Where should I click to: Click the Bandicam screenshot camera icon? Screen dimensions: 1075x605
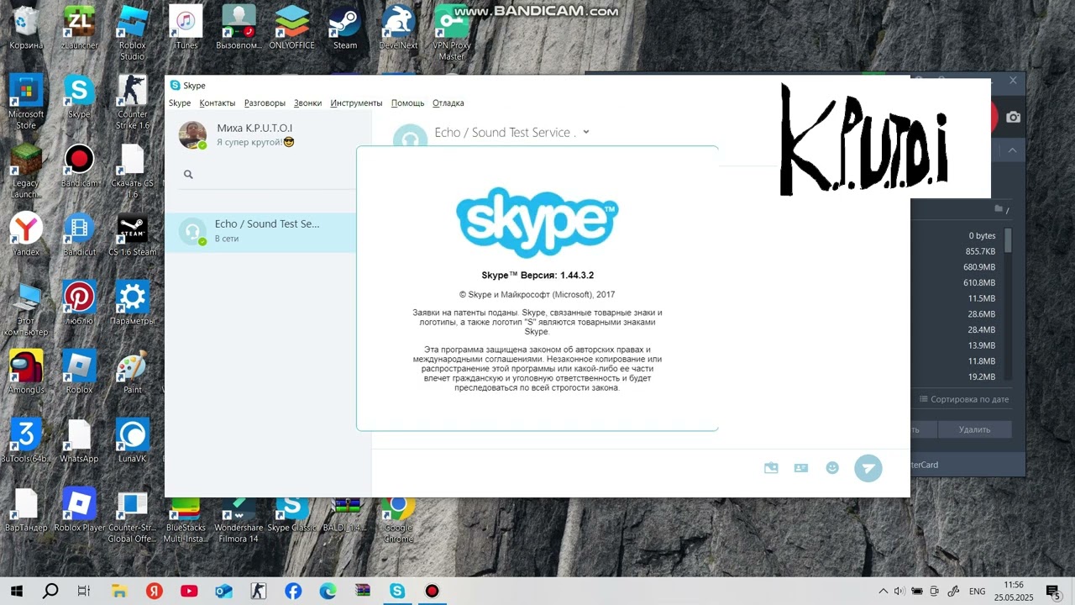1014,117
